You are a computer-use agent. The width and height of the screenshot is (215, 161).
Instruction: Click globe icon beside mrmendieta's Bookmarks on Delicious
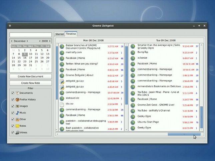[x=133, y=87]
